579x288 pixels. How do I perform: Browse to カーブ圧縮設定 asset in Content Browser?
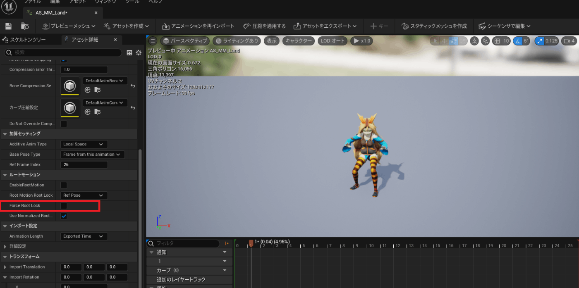pos(97,112)
